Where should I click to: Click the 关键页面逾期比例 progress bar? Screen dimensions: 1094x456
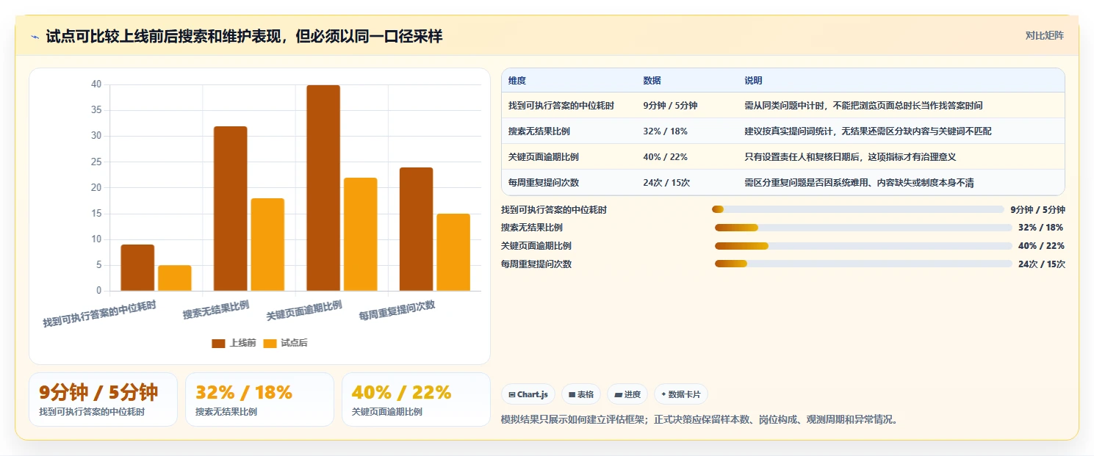pyautogui.click(x=863, y=246)
